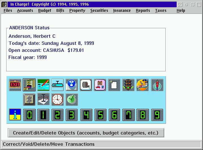The width and height of the screenshot is (203, 150).
Task: Click the digit 3 button
Action: [x=72, y=115]
